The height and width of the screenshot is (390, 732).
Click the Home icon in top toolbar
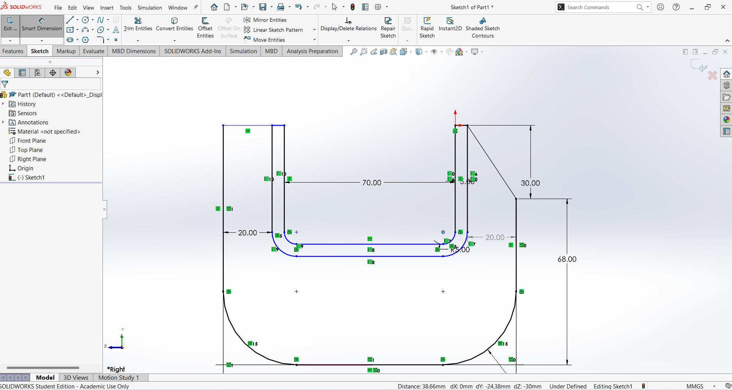click(214, 7)
